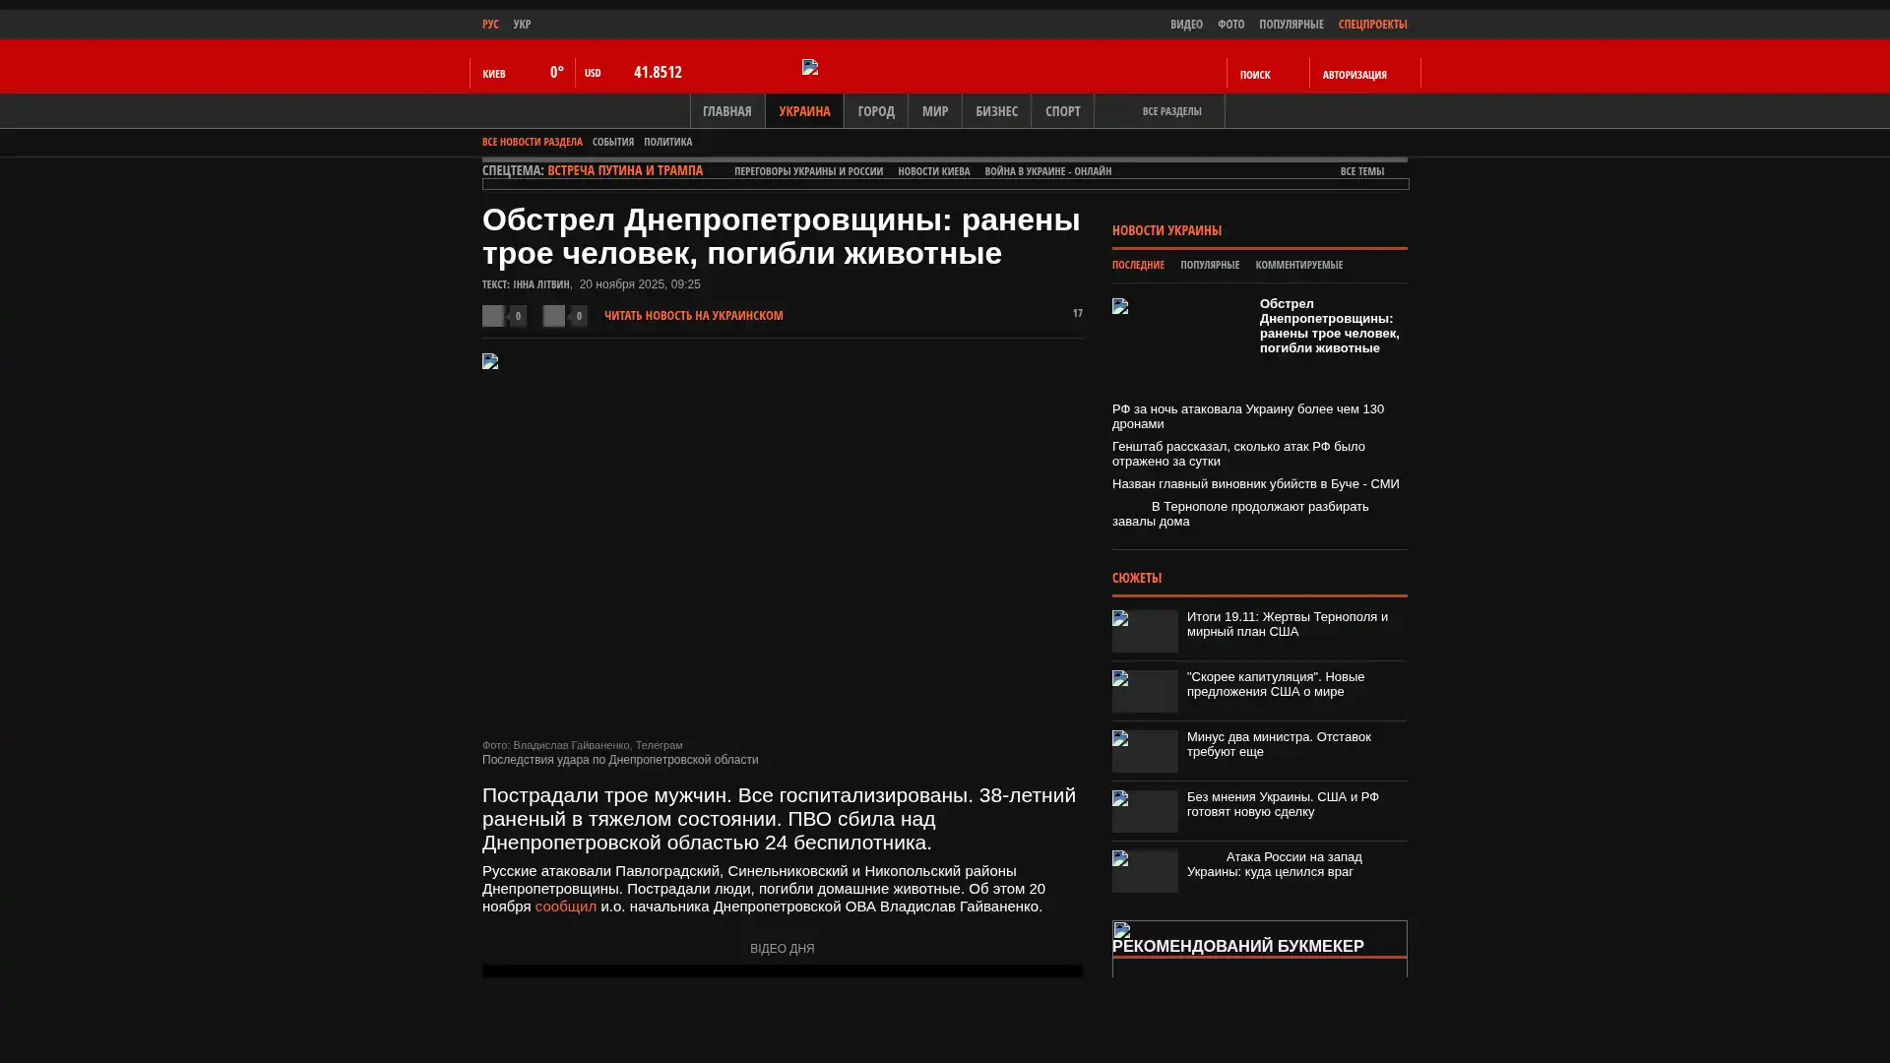This screenshot has width=1890, height=1063.
Task: Click the site logo image in header
Action: tap(810, 67)
